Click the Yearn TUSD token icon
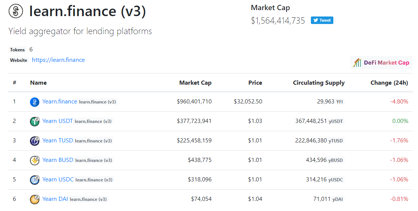 click(x=35, y=141)
